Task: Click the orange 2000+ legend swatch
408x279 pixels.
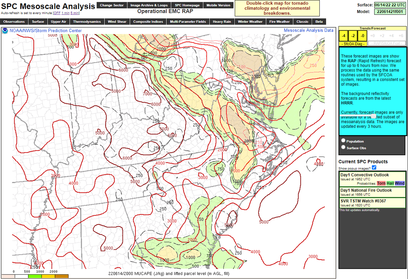Action: pyautogui.click(x=62, y=276)
